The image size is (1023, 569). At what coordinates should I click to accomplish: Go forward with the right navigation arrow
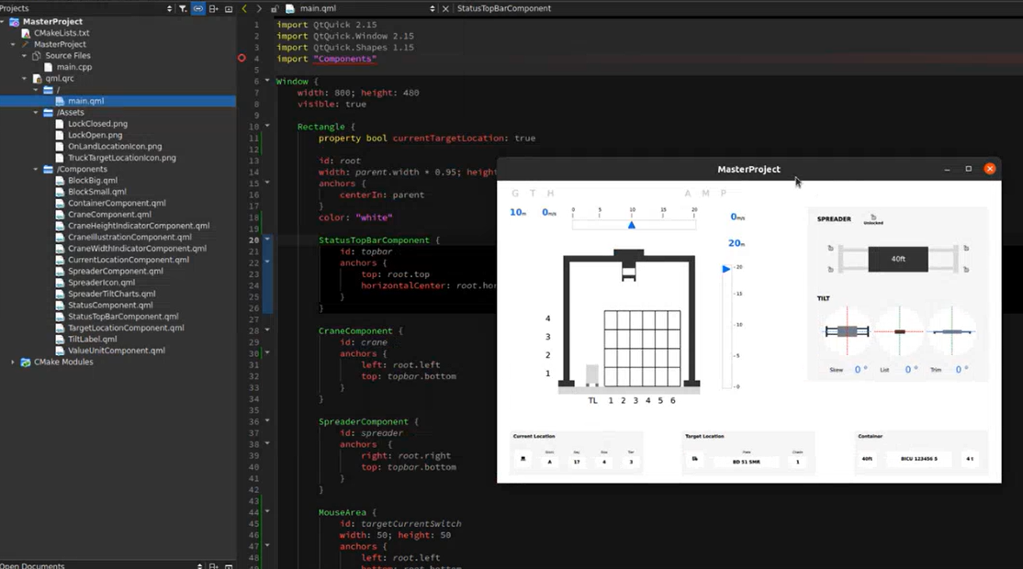point(259,8)
